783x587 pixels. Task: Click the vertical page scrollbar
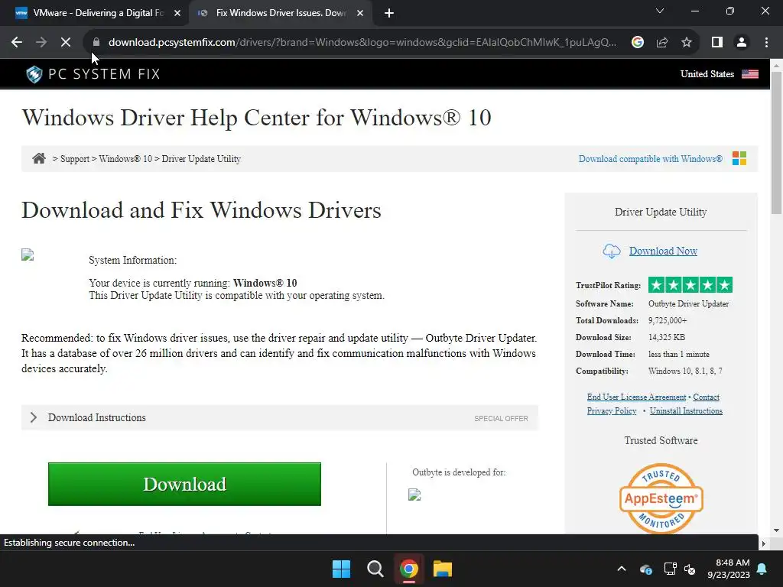tap(776, 142)
